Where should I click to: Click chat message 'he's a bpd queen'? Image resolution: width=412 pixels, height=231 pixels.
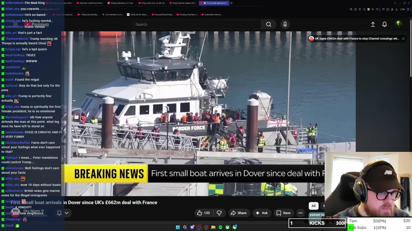(34, 49)
